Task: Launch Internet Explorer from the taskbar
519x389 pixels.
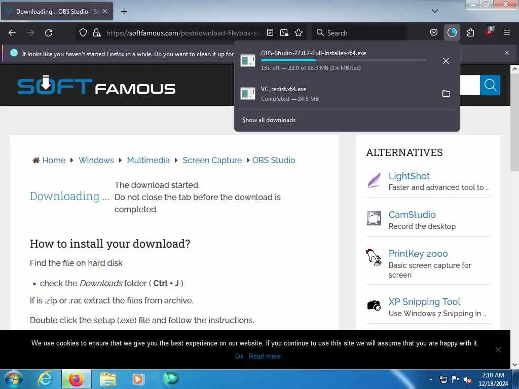Action: pyautogui.click(x=45, y=379)
